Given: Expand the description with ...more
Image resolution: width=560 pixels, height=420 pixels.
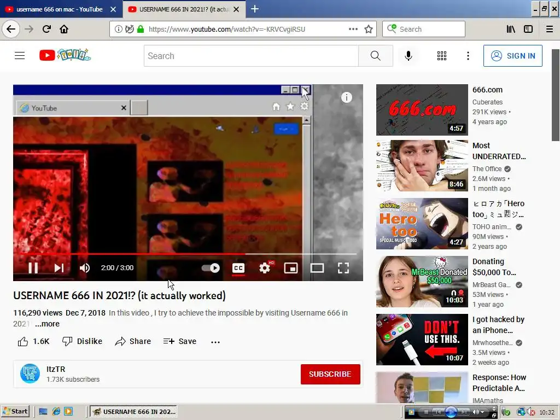Looking at the screenshot, I should click(x=48, y=324).
